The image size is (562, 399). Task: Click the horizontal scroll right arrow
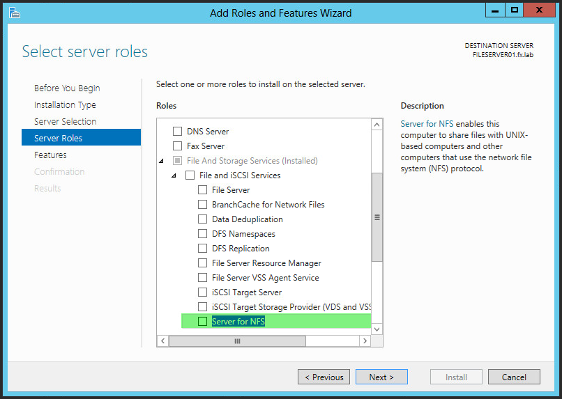(365, 341)
